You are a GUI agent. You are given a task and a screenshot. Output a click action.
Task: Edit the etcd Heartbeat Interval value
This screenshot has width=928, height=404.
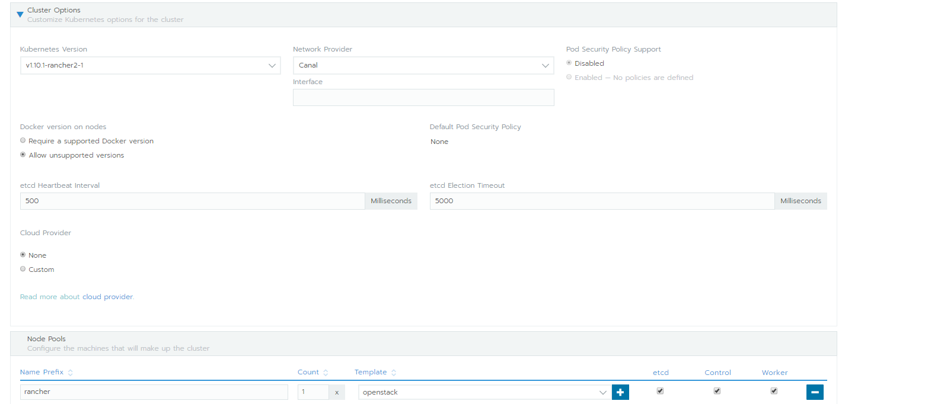(192, 201)
